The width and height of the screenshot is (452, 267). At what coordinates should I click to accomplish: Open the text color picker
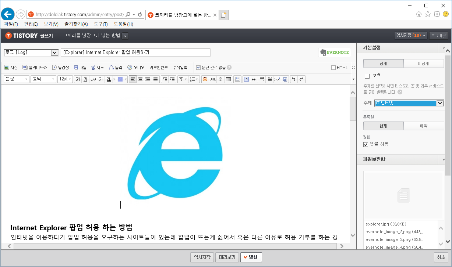(110, 79)
